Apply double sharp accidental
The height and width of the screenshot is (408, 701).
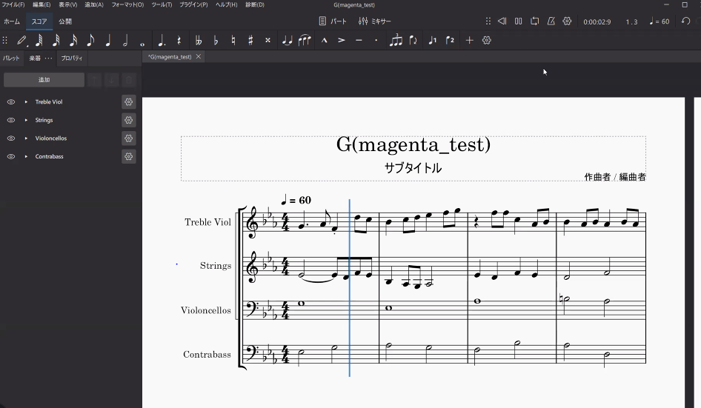click(x=268, y=40)
